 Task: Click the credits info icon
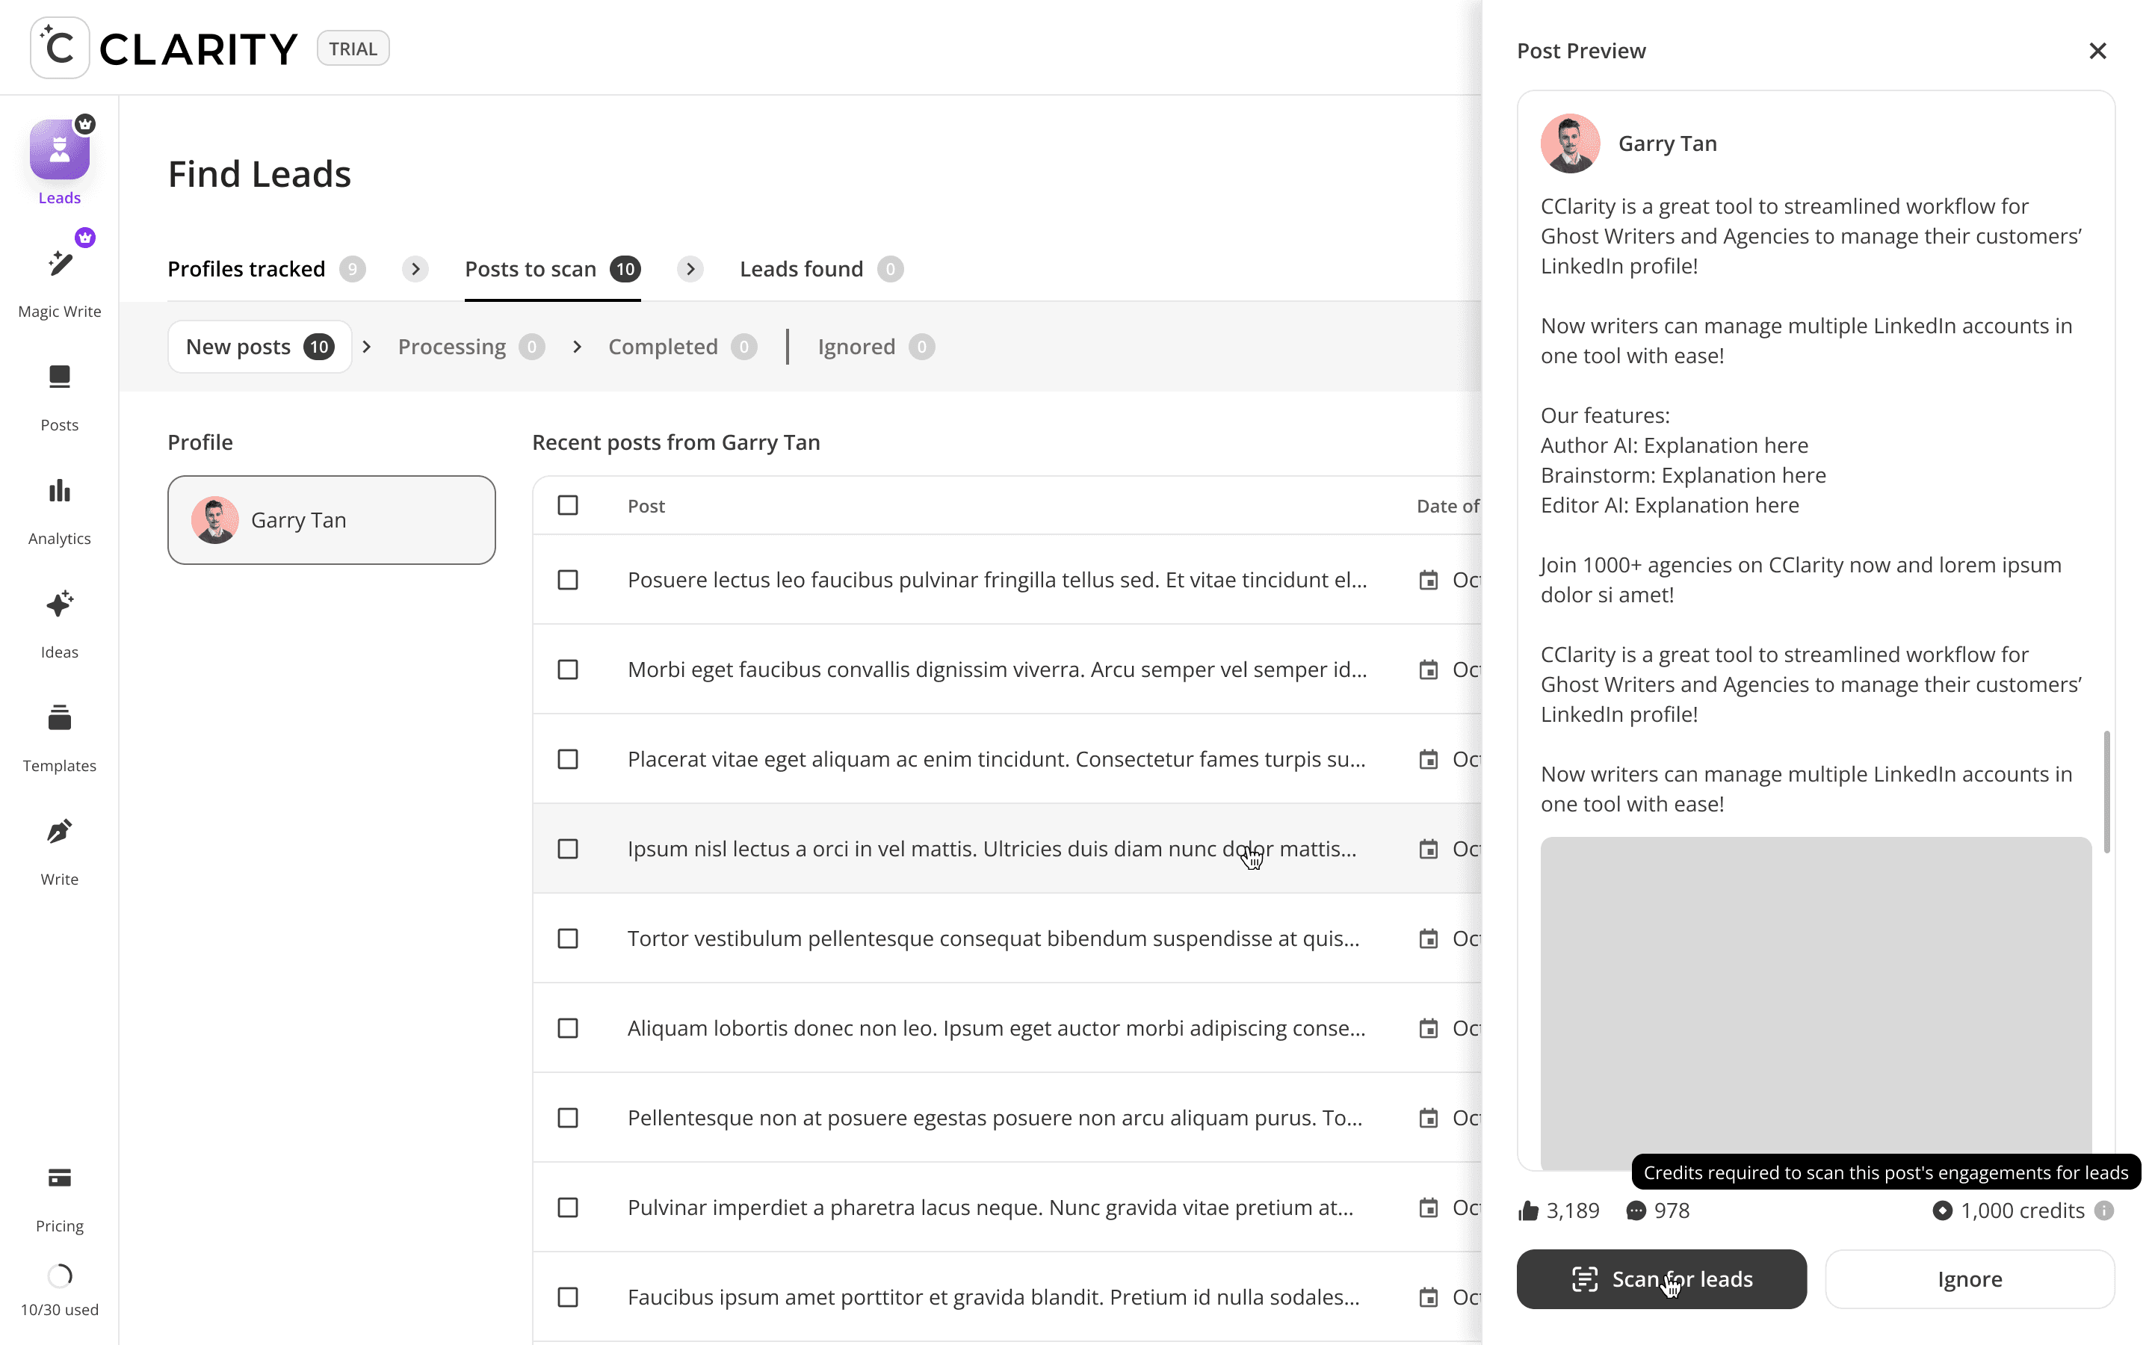pyautogui.click(x=2103, y=1210)
